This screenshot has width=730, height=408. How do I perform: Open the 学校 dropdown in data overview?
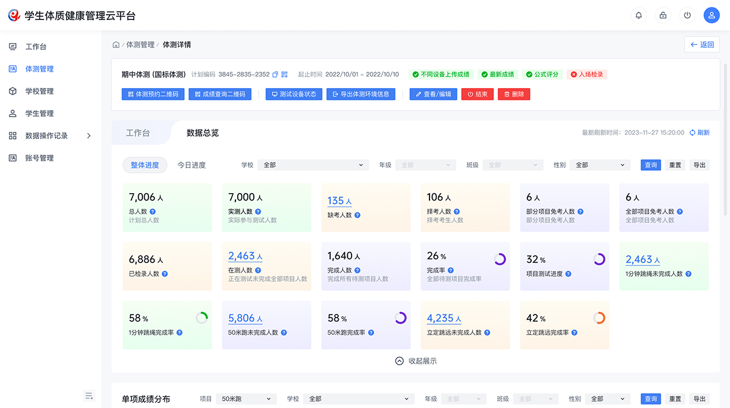click(x=313, y=165)
